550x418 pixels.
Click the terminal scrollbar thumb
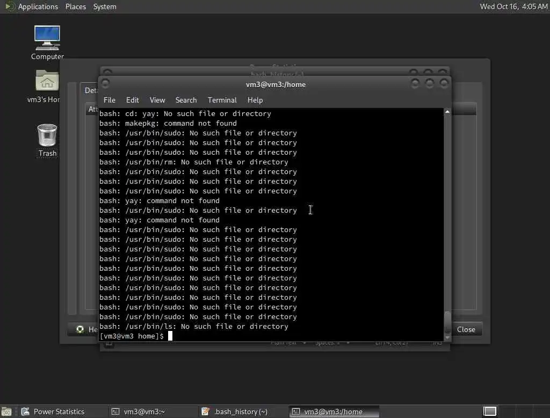click(x=447, y=322)
